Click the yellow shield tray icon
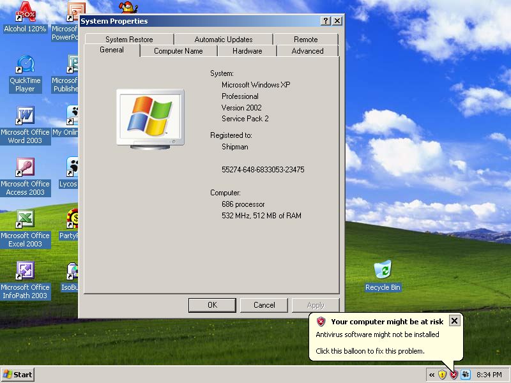Screen dimensions: 511x383 (442, 375)
